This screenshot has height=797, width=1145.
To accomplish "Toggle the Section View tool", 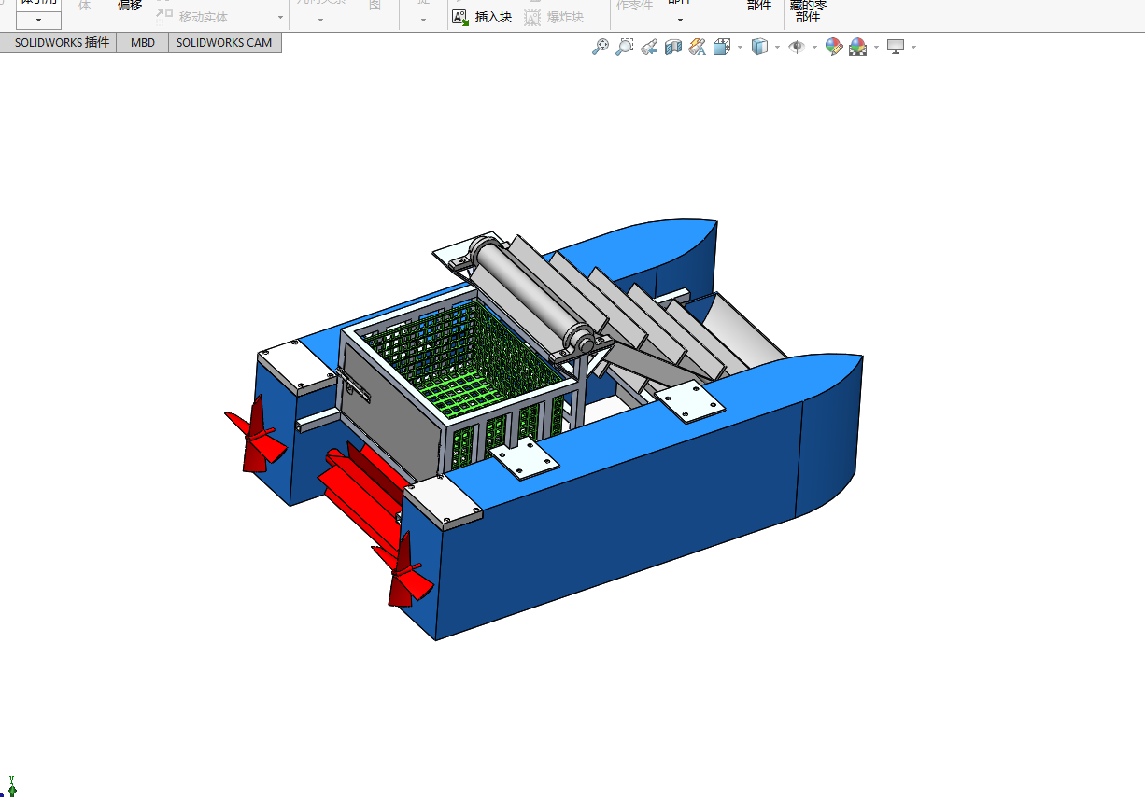I will [673, 47].
